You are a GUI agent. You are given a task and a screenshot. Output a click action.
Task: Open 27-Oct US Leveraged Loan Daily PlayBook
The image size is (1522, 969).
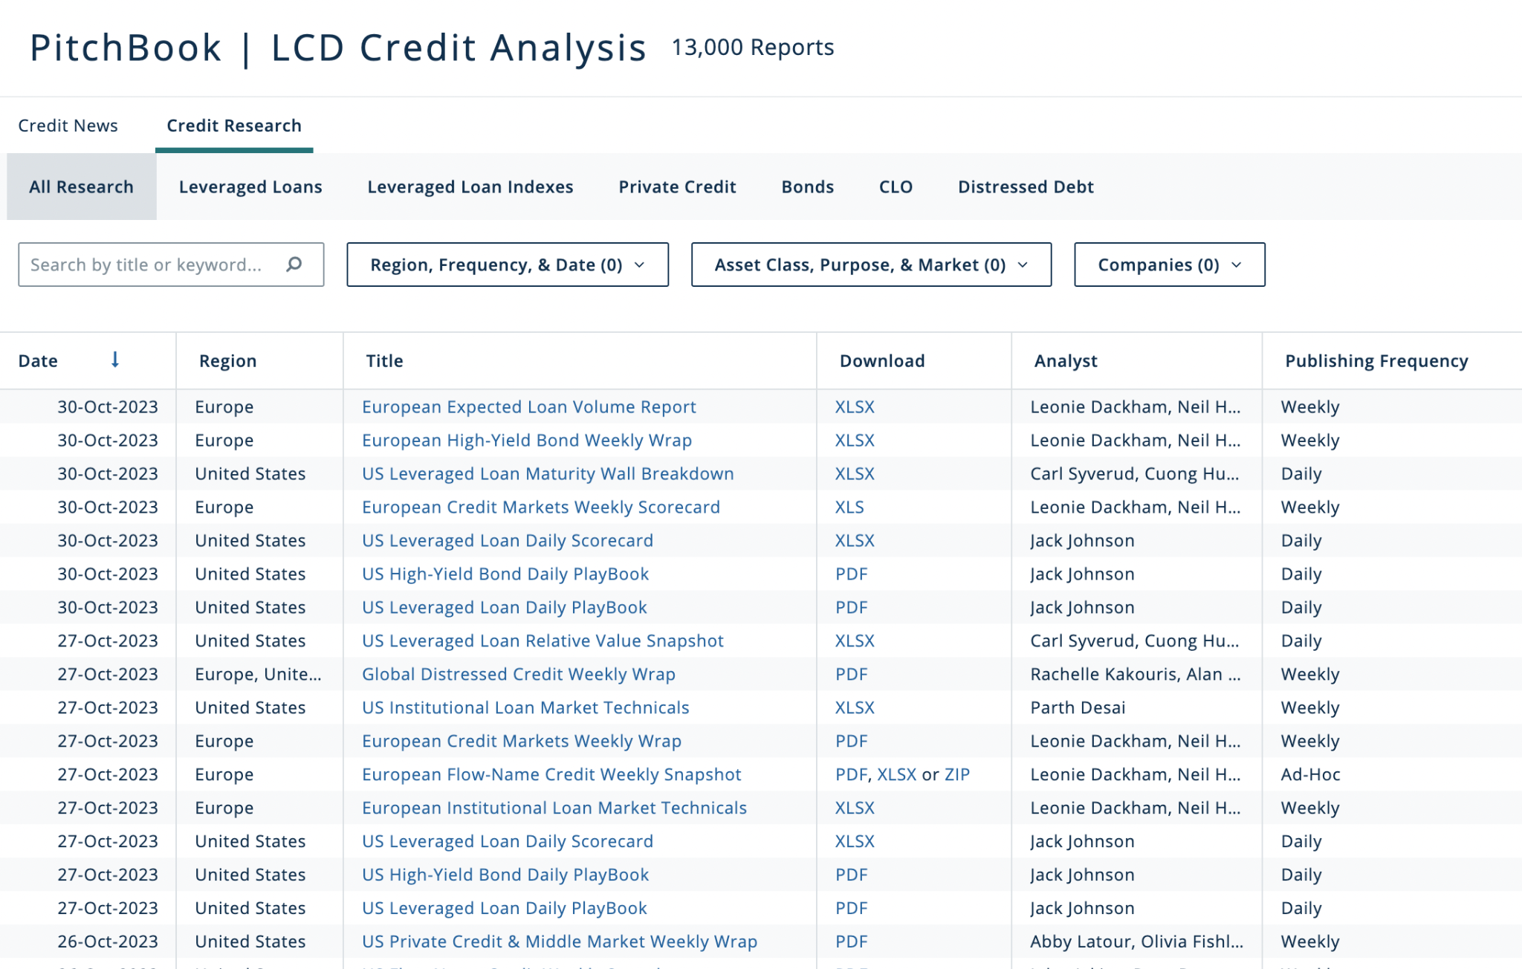[x=505, y=909]
